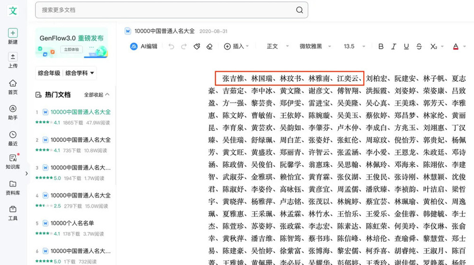474x265 pixels.
Task: Click the format painter icon
Action: pyautogui.click(x=197, y=46)
